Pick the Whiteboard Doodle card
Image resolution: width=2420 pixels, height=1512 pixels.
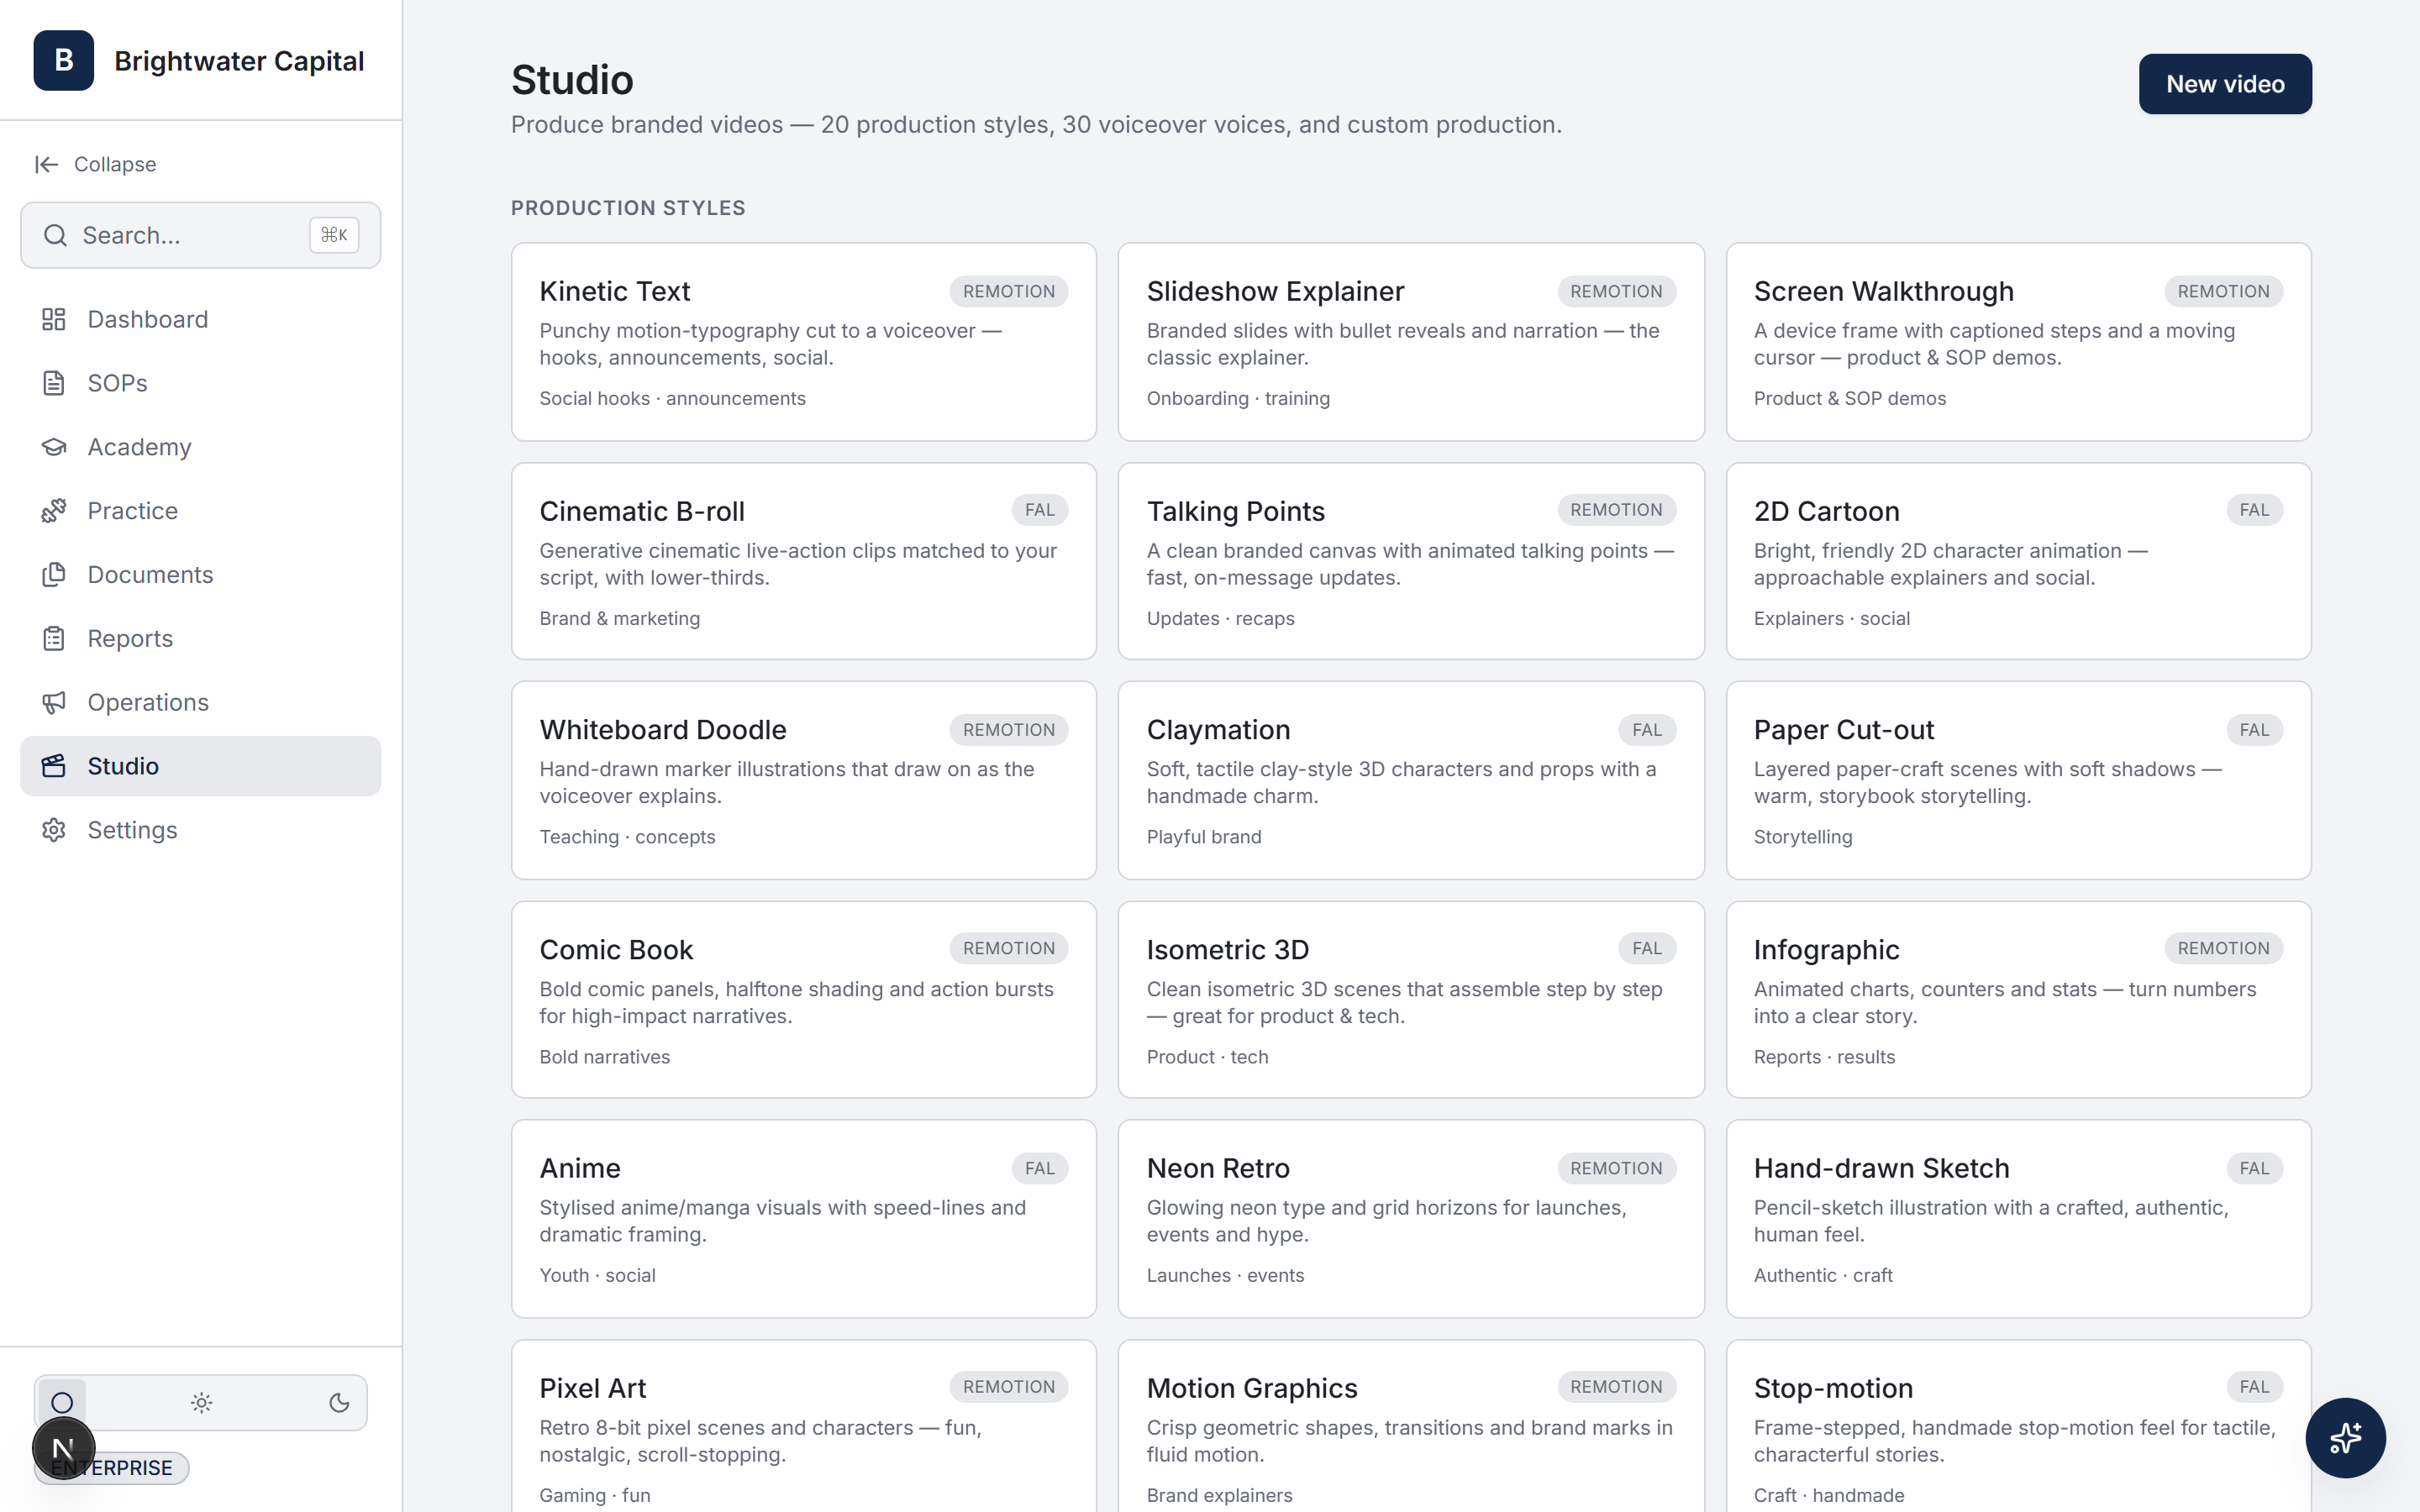coord(804,780)
